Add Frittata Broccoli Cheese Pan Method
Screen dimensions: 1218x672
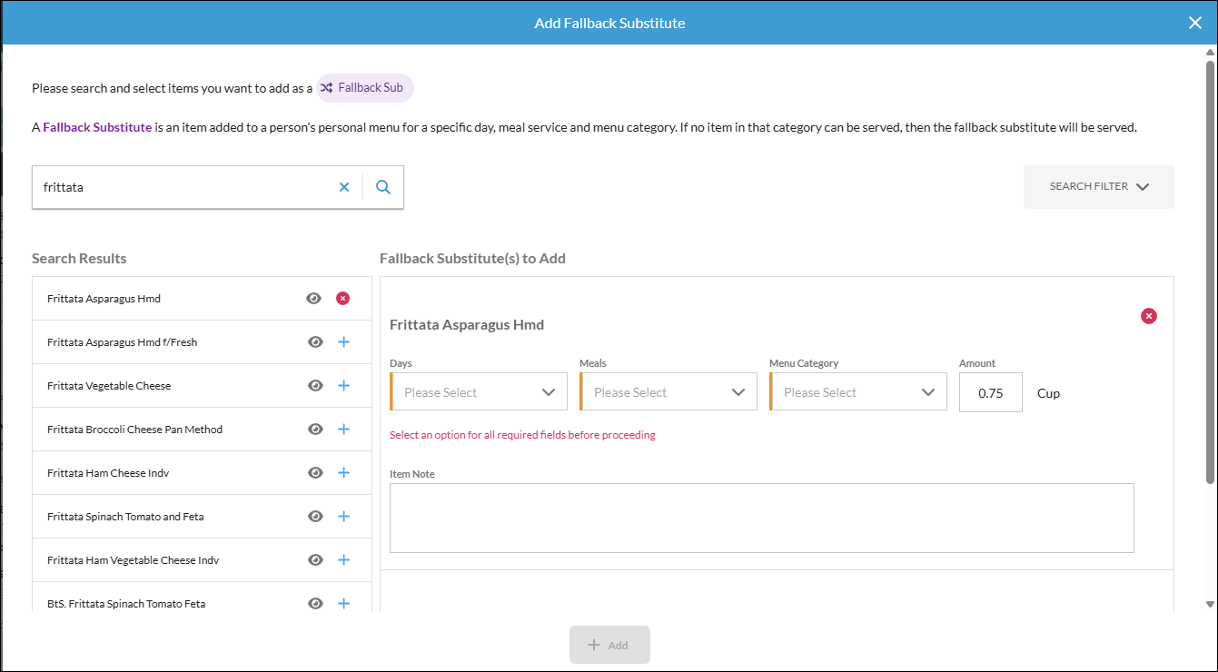[x=344, y=429]
